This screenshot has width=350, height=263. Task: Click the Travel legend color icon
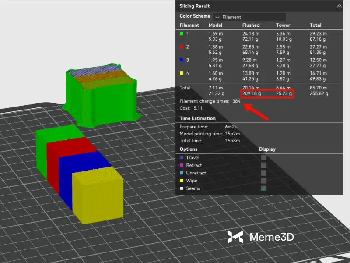pos(182,157)
